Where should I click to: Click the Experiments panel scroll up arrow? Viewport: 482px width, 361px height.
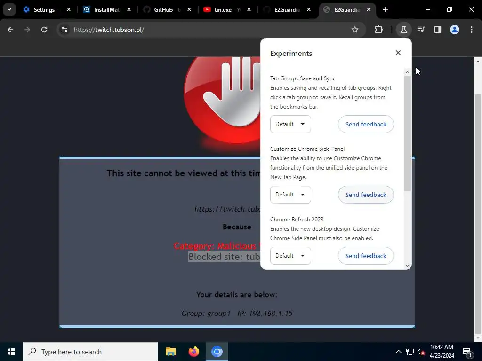[x=407, y=72]
